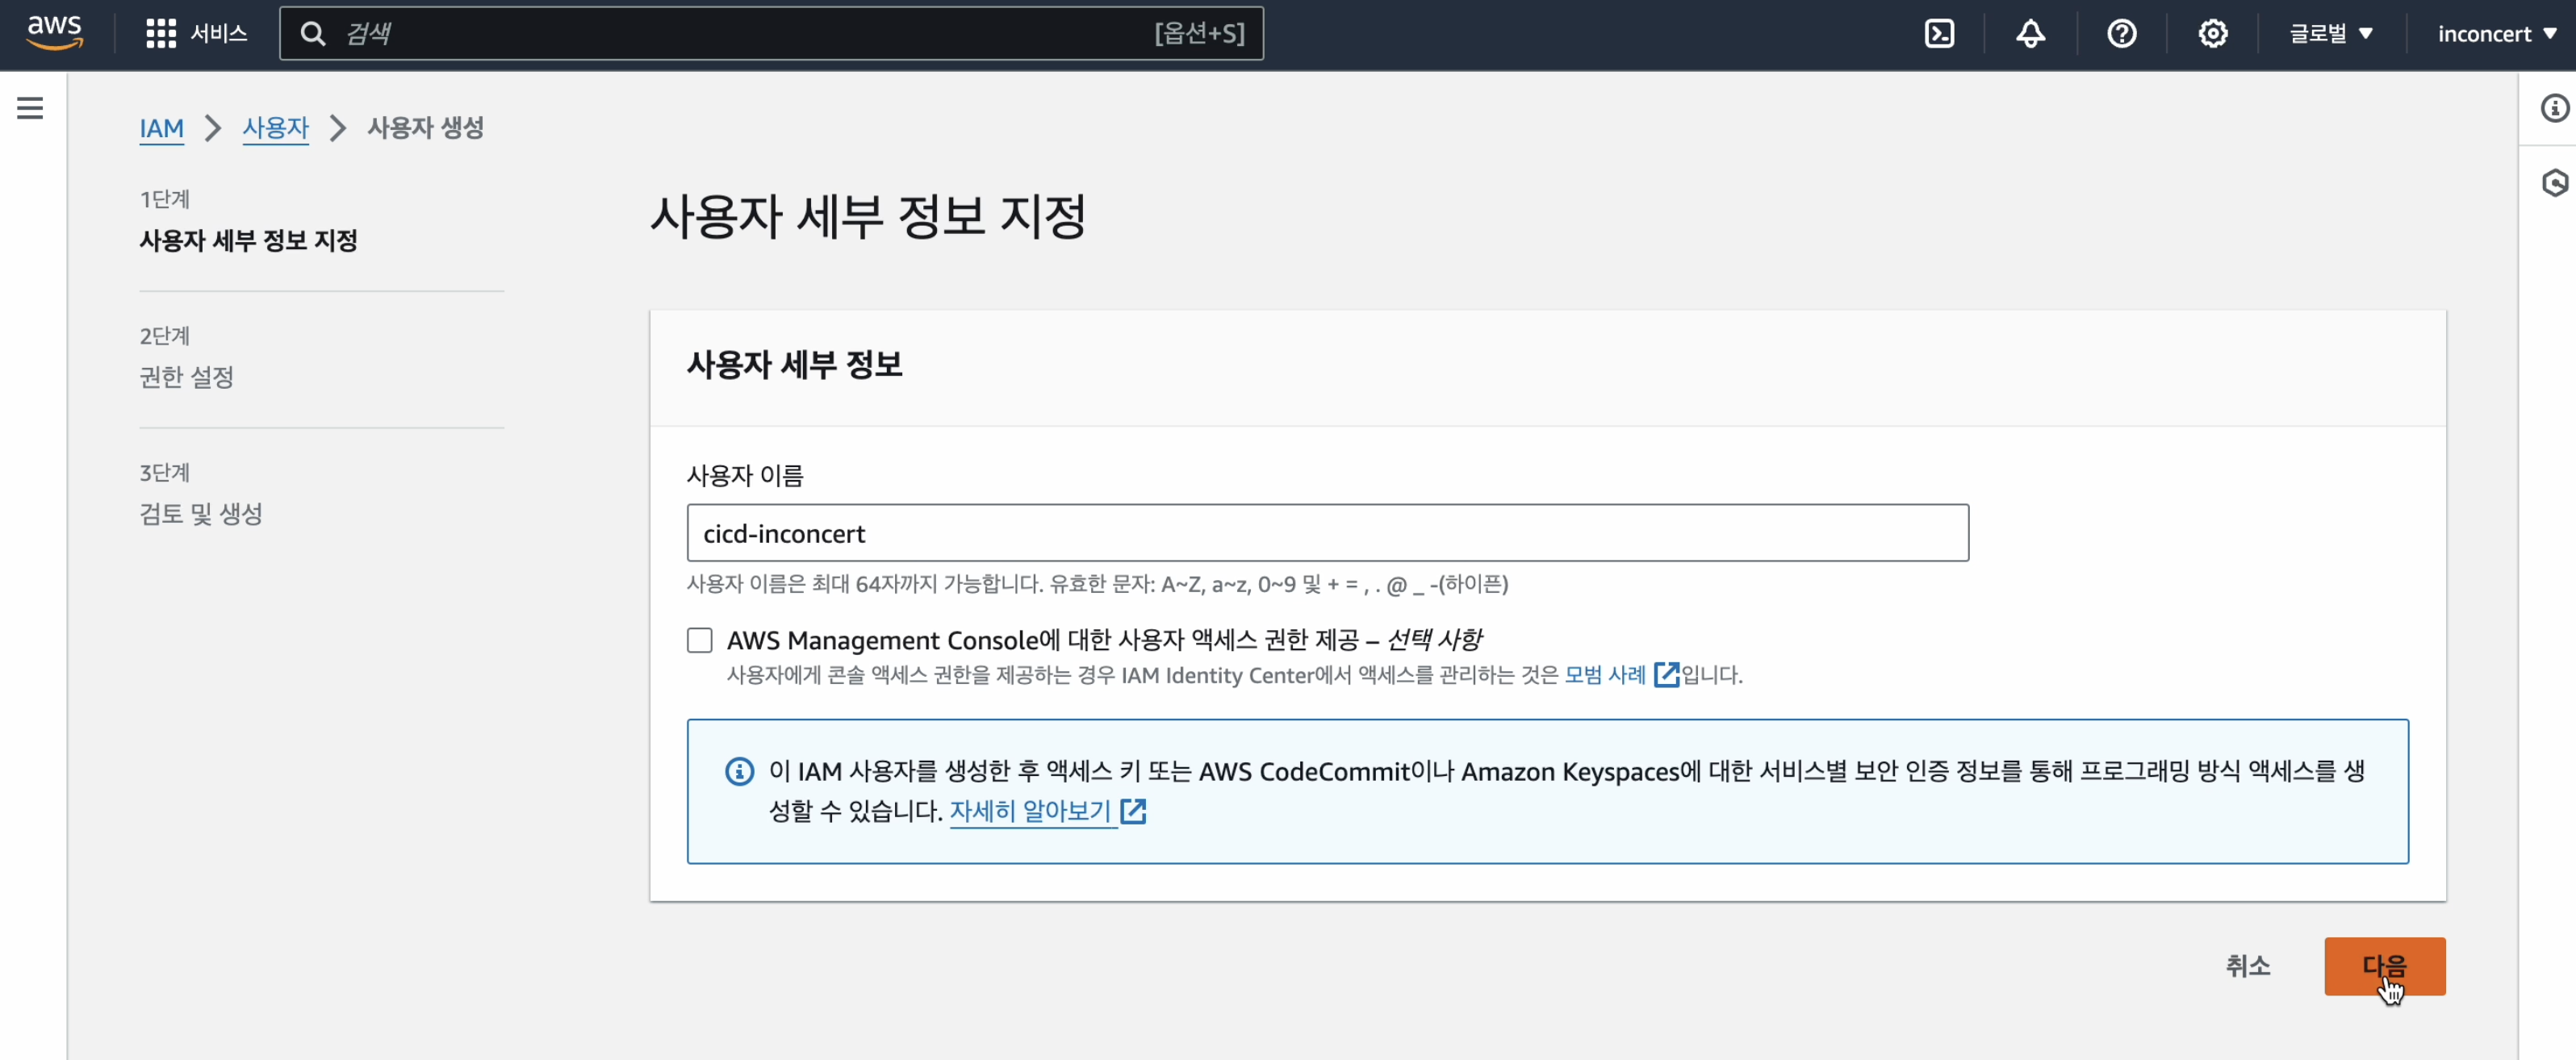
Task: Open the notifications bell
Action: (2031, 33)
